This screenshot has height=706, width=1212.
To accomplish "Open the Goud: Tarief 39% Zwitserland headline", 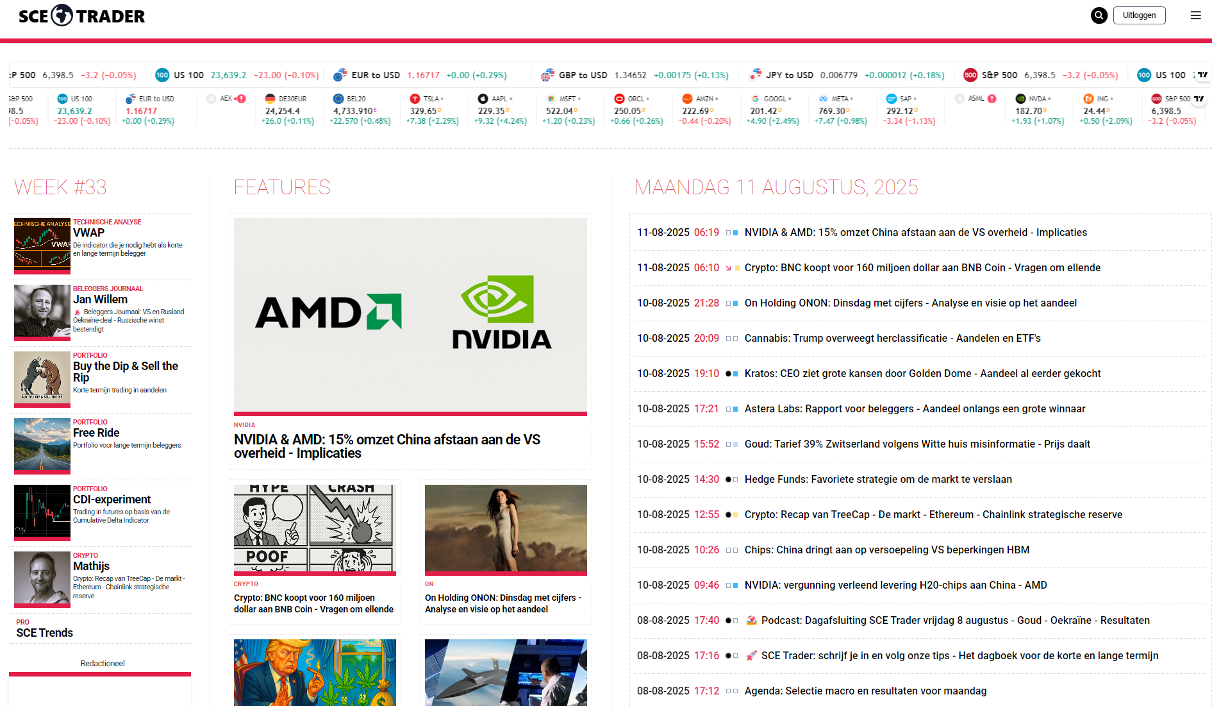I will click(917, 444).
